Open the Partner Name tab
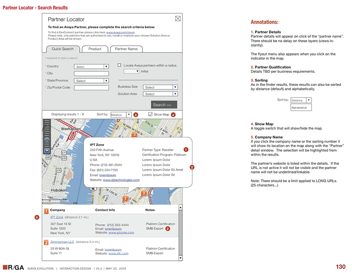 126,49
